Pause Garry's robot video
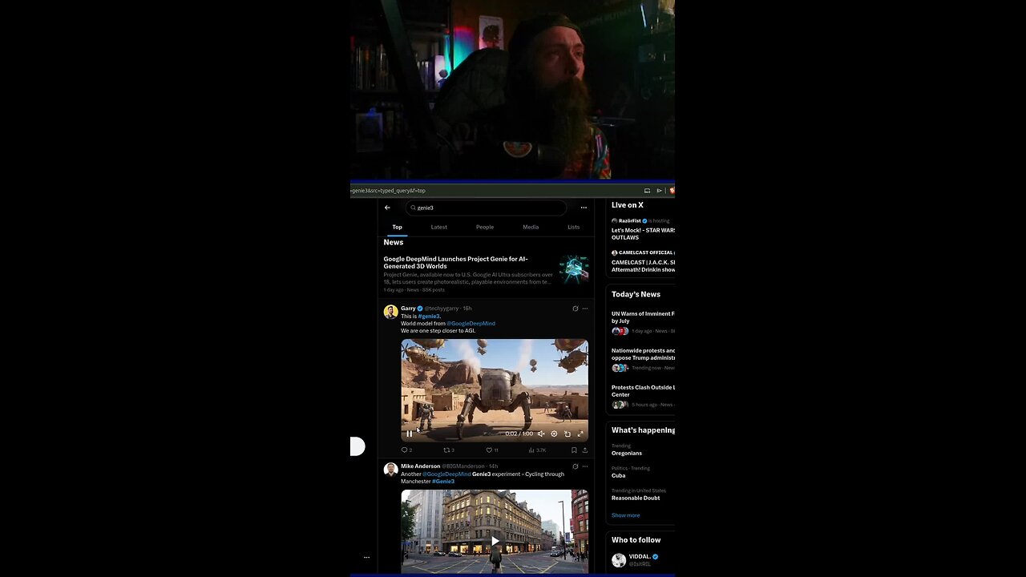The height and width of the screenshot is (577, 1026). 409,434
